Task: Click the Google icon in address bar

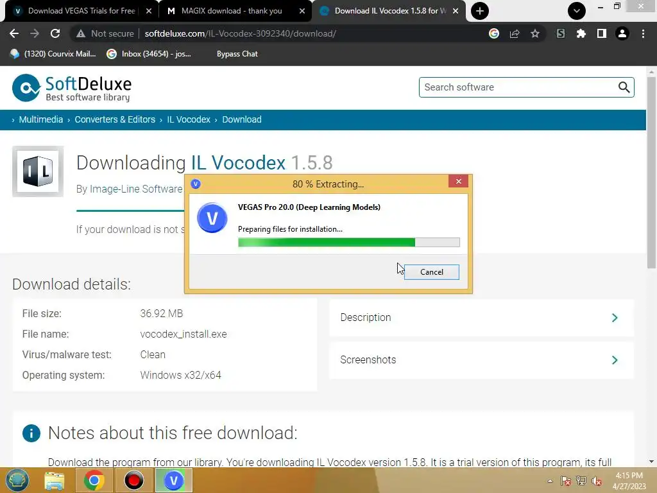Action: [x=494, y=33]
